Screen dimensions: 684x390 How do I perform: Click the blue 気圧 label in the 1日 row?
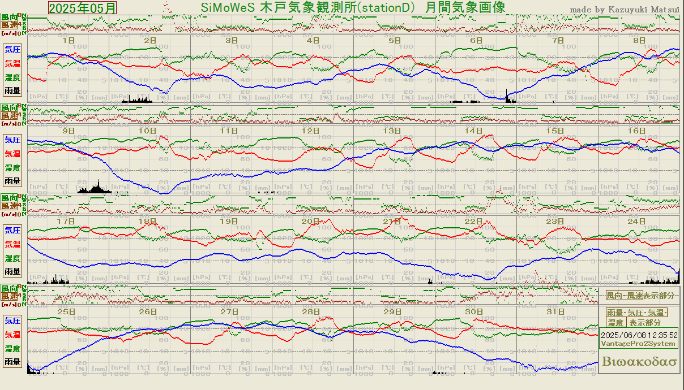(12, 50)
